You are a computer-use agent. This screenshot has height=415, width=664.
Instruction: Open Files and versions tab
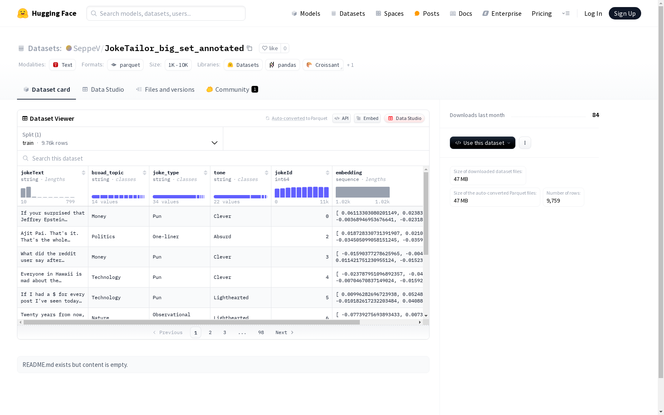(165, 89)
